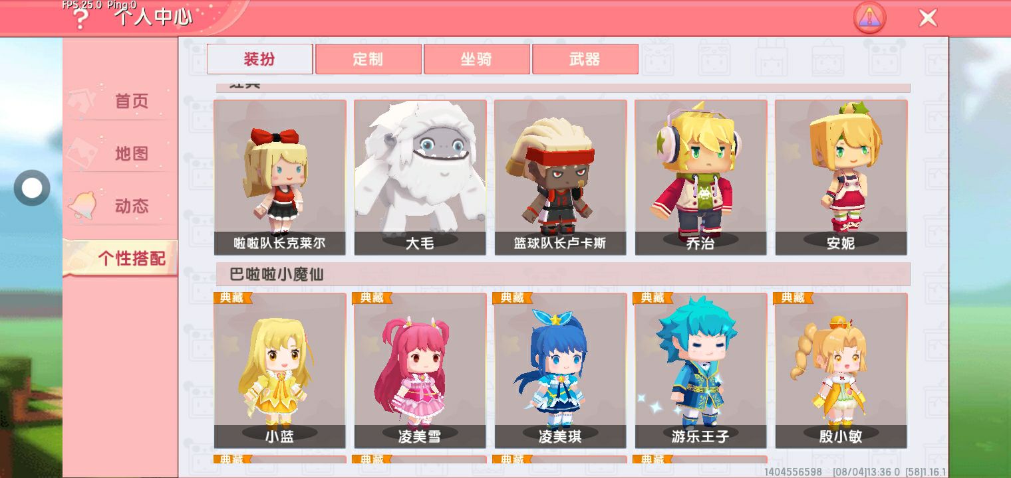Switch to the 坐骑 tab
1011x478 pixels.
coord(476,59)
